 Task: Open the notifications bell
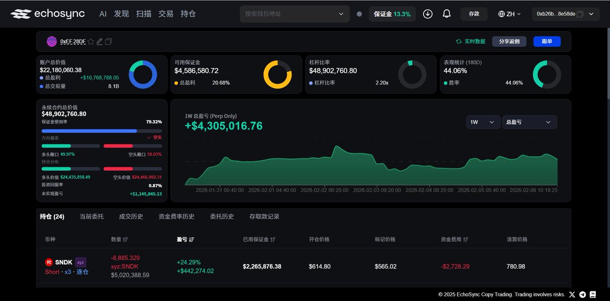pos(447,14)
